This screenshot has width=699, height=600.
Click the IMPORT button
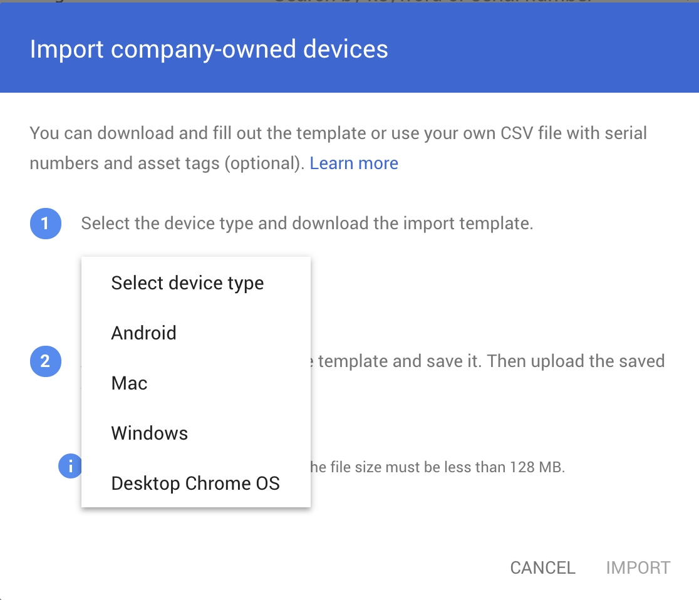click(638, 567)
